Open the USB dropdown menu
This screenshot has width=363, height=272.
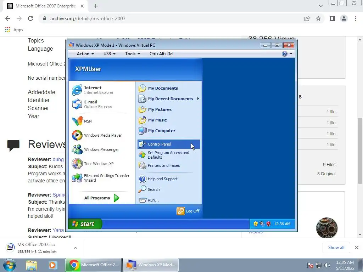[x=109, y=54]
